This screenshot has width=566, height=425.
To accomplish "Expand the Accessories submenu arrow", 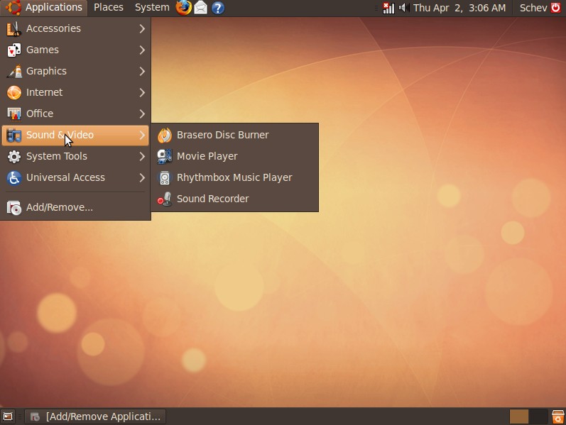I will (x=142, y=29).
